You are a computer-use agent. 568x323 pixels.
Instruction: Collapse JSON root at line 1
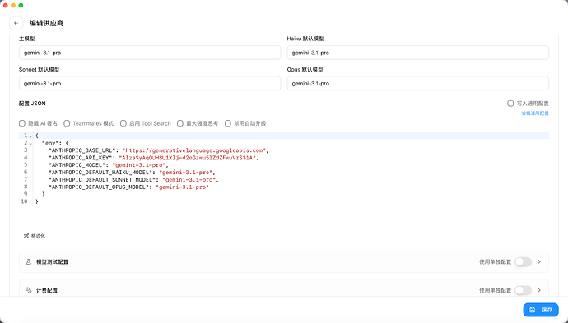30,136
